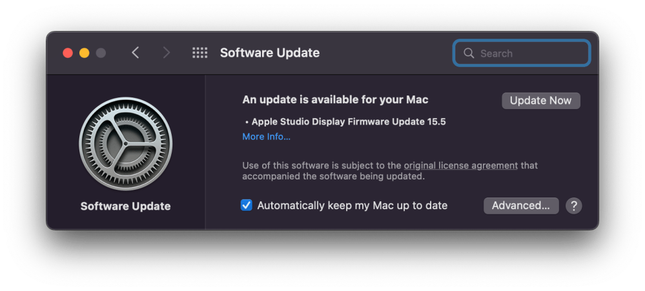The height and width of the screenshot is (291, 645).
Task: Click the forward navigation chevron
Action: 166,53
